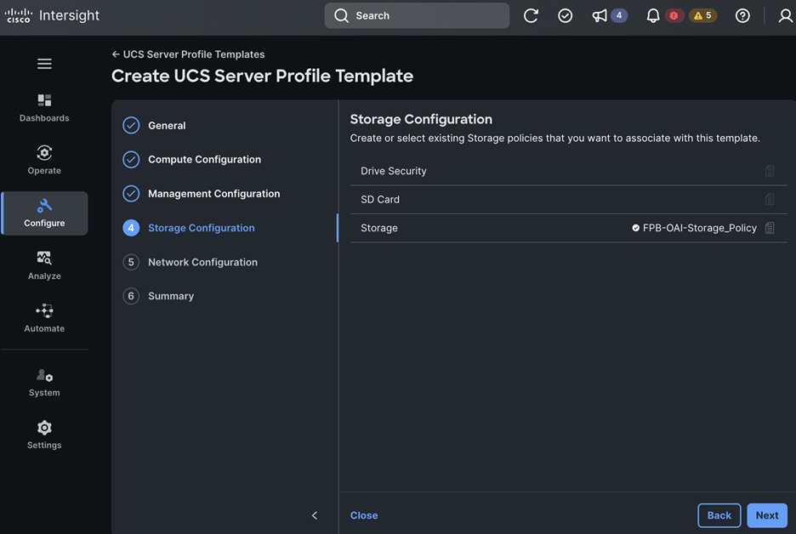Go to the Summary step
This screenshot has width=796, height=534.
(x=158, y=296)
